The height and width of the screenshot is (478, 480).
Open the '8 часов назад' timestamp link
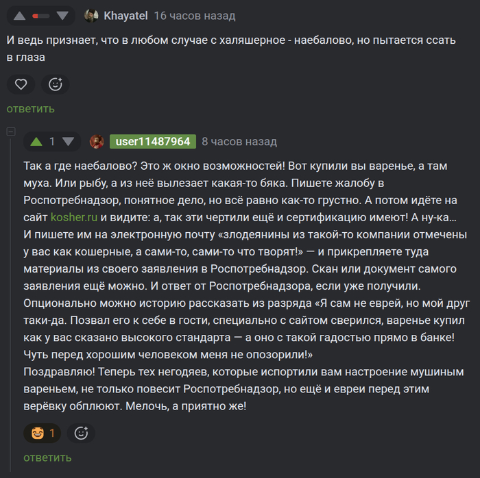pyautogui.click(x=239, y=142)
